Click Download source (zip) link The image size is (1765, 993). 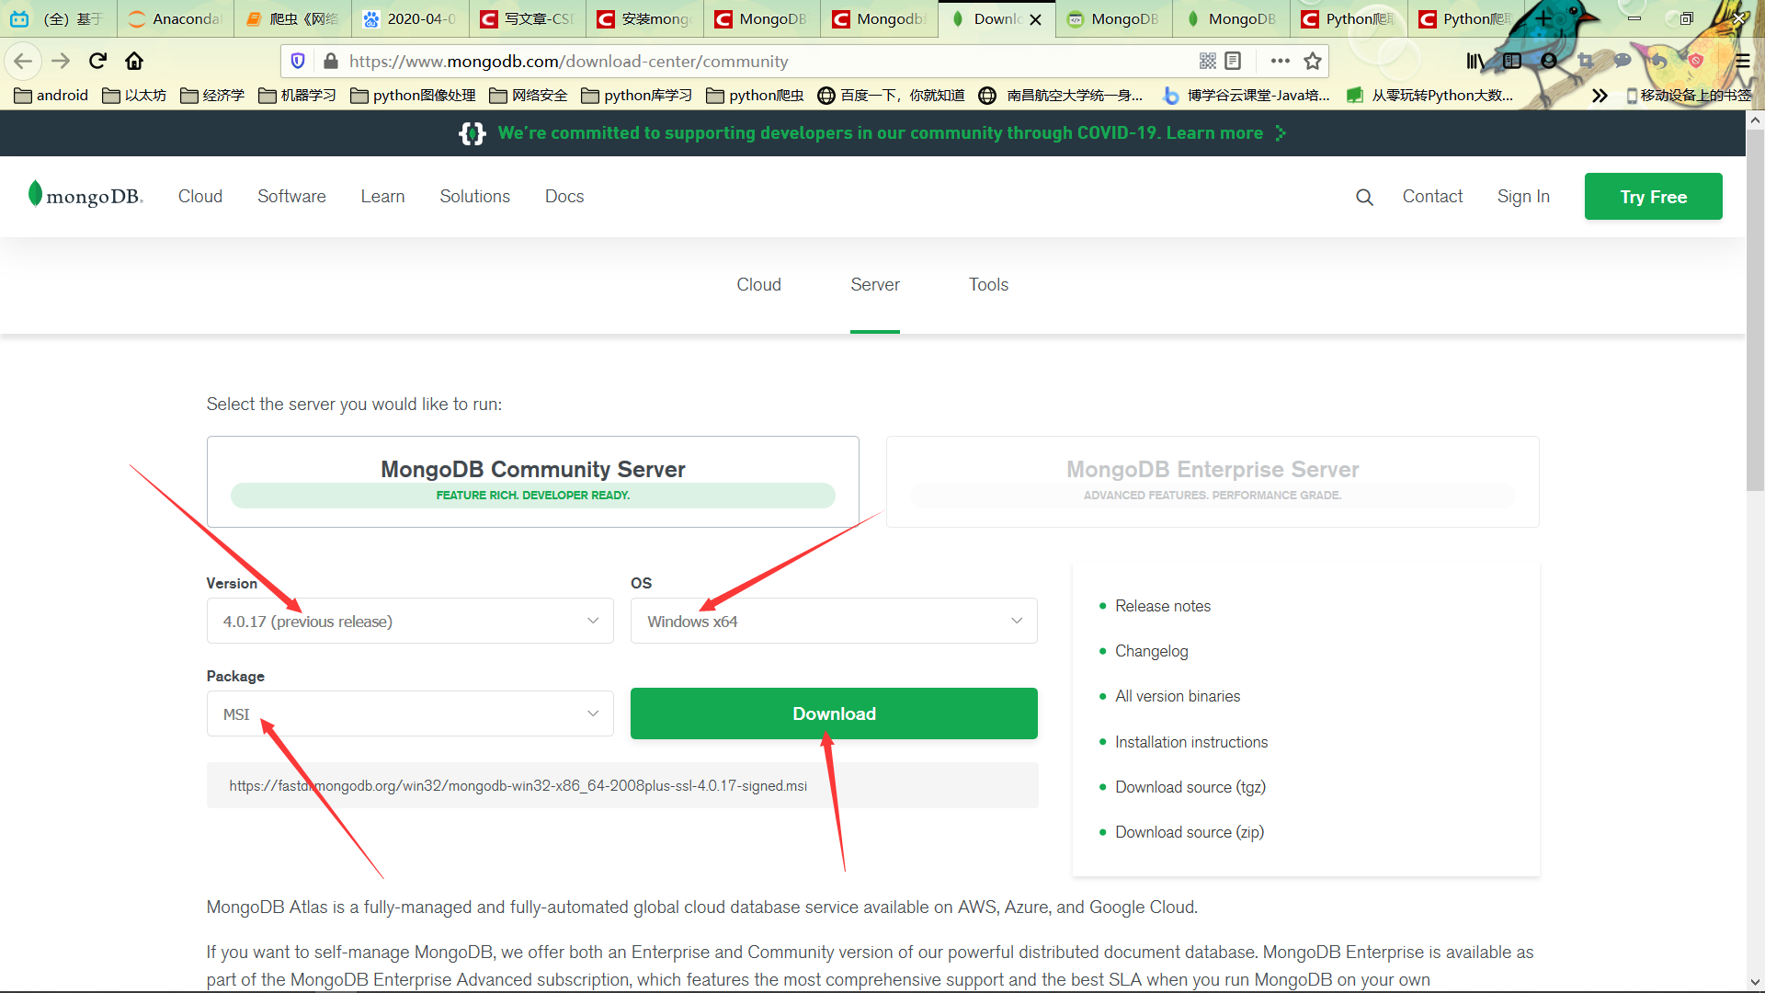coord(1190,832)
